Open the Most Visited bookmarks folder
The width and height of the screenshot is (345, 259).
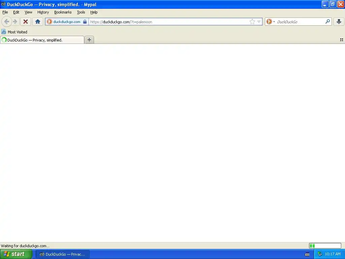pyautogui.click(x=14, y=32)
